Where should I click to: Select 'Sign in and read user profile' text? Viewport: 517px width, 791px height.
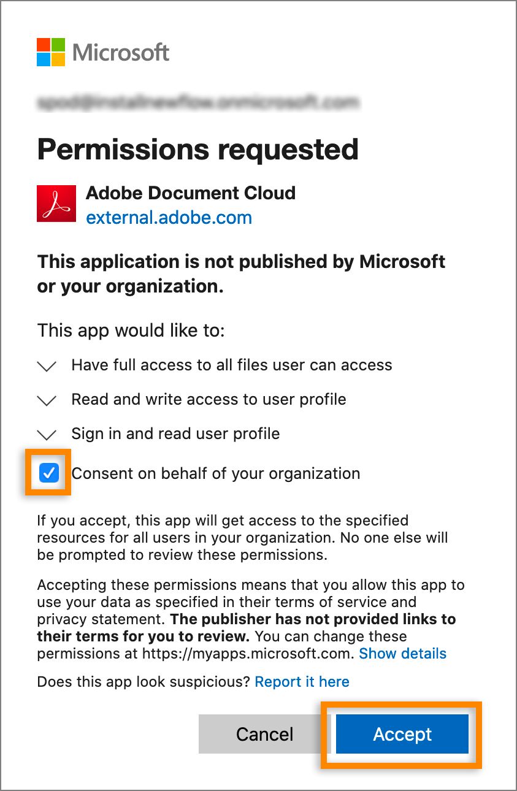tap(175, 434)
